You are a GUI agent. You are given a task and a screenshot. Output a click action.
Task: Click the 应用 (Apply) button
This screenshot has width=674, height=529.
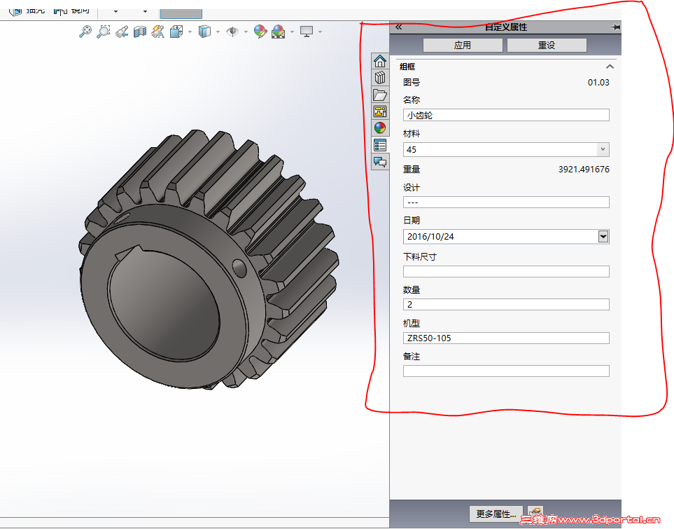click(x=463, y=46)
